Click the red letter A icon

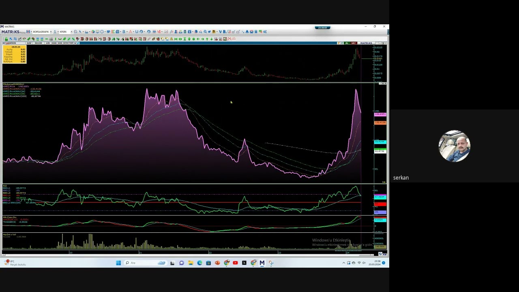[x=130, y=32]
